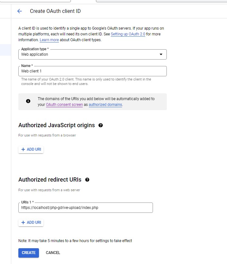Click the Application type dropdown caret arrow
This screenshot has width=227, height=264.
click(161, 54)
